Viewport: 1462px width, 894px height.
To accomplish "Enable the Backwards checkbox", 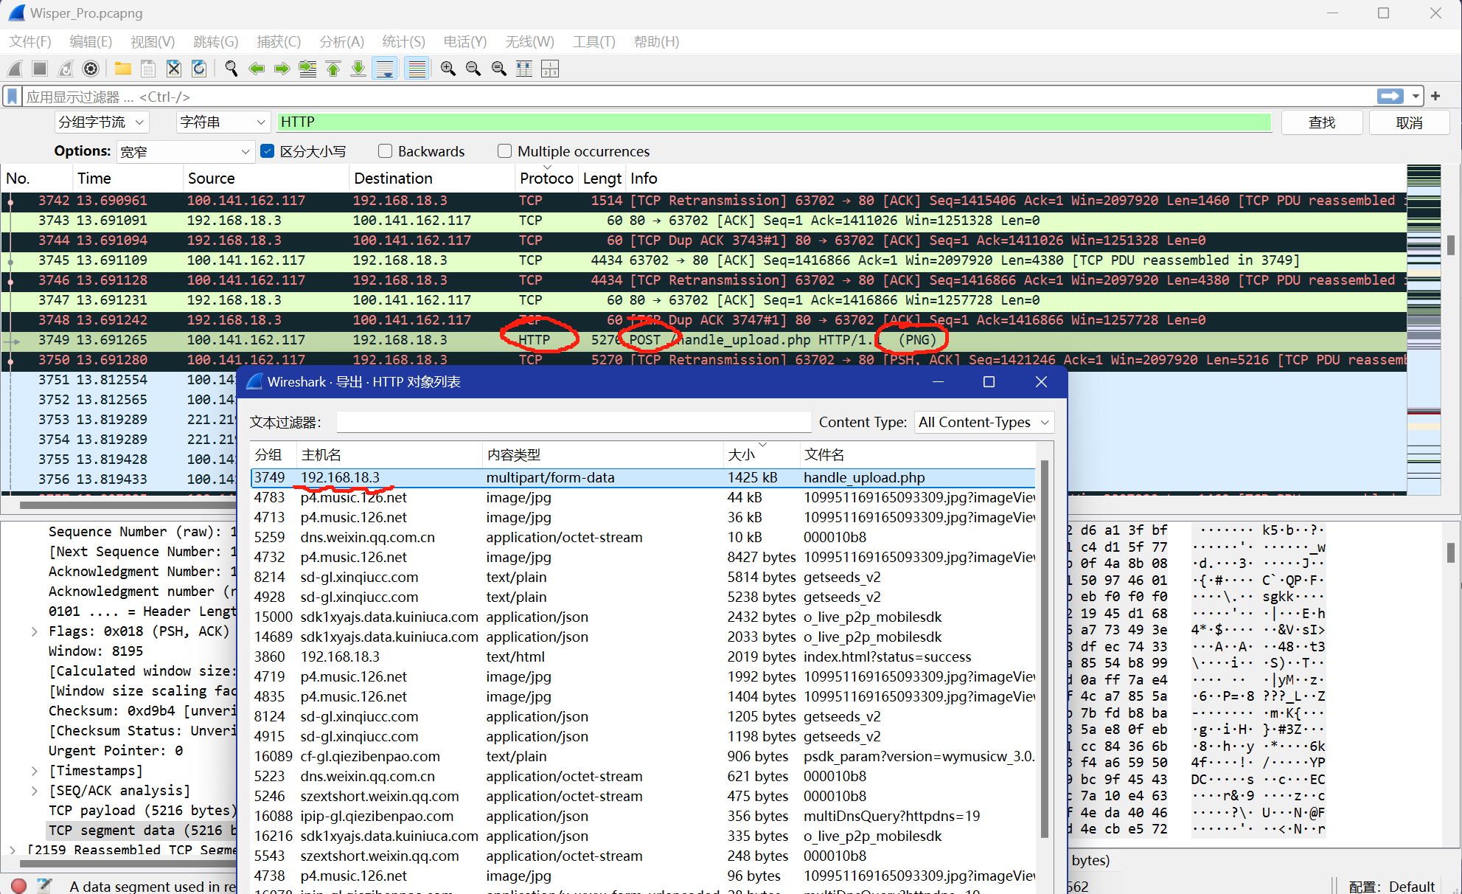I will pos(385,151).
